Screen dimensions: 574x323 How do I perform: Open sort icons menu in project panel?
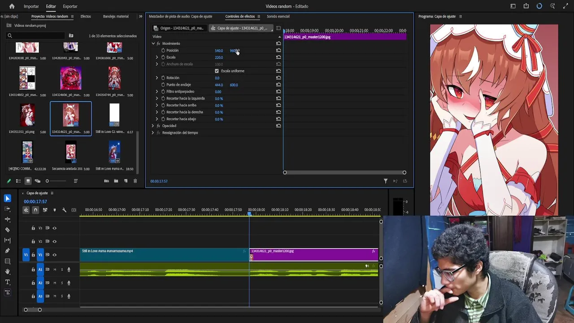[75, 181]
